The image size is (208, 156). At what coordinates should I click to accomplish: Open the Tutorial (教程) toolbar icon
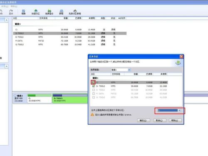[61, 12]
